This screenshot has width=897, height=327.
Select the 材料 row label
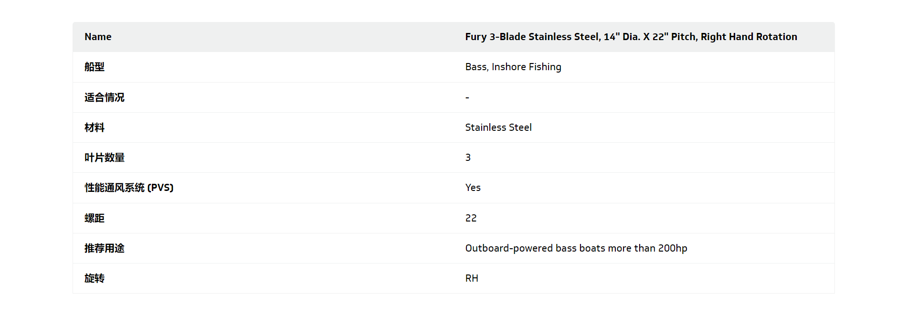click(95, 127)
